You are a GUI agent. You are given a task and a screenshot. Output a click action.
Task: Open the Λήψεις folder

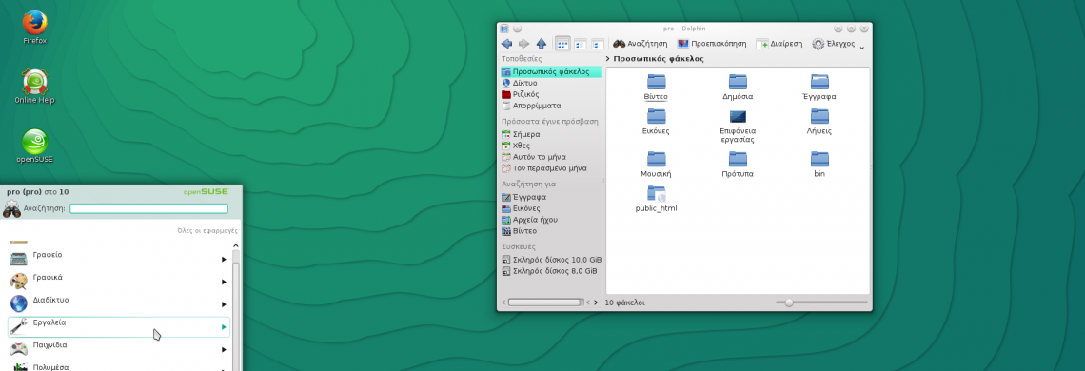click(819, 121)
